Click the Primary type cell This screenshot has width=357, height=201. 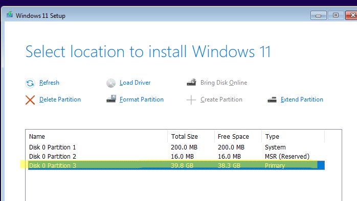pyautogui.click(x=275, y=166)
